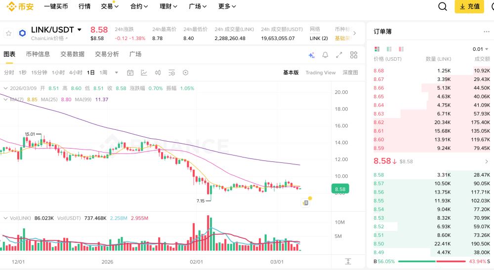Click the hexagon chart settings icon
Screen dimensions: 494x270
pyautogui.click(x=186, y=73)
